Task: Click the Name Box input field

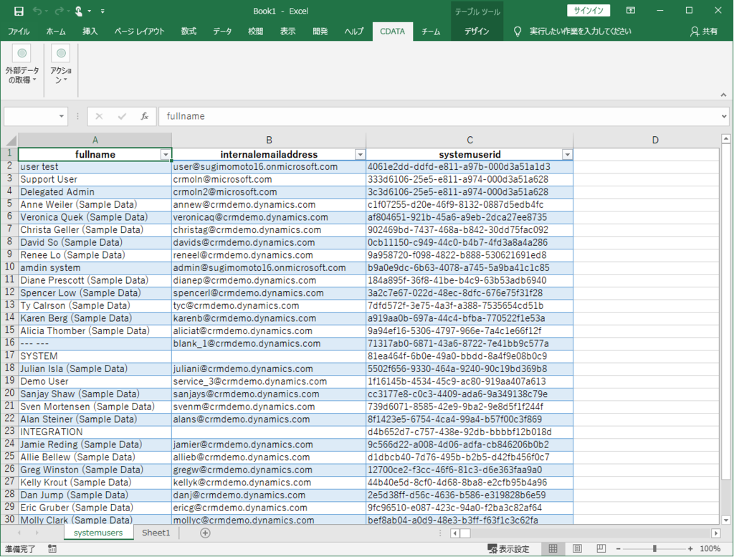Action: [x=30, y=116]
